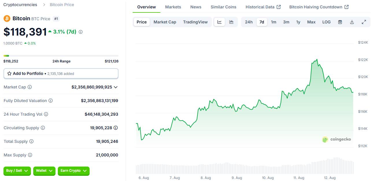Switch to the News tab
Screen dimensions: 372x181
[x=196, y=7]
